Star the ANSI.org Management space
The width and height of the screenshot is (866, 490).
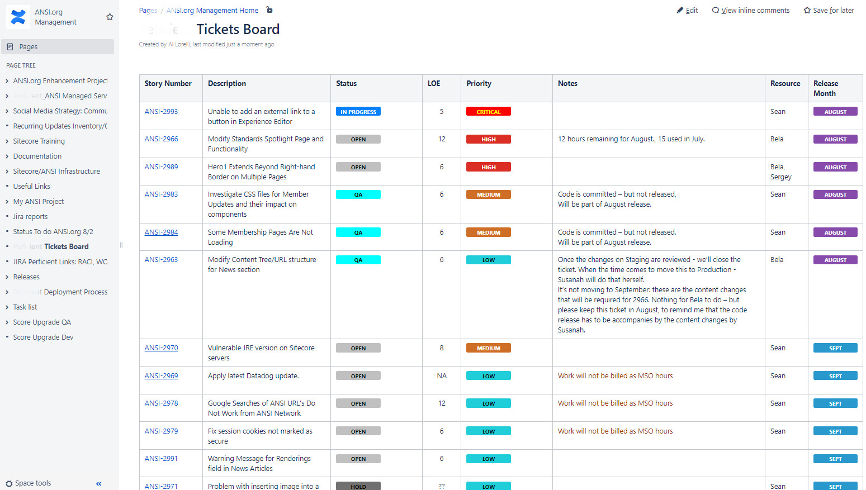click(110, 17)
